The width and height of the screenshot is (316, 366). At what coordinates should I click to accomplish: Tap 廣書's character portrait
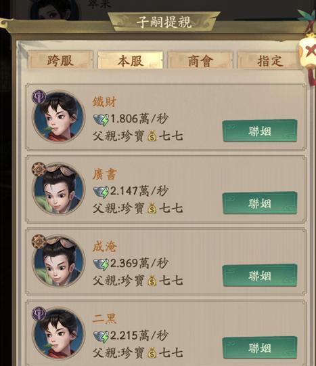[59, 189]
